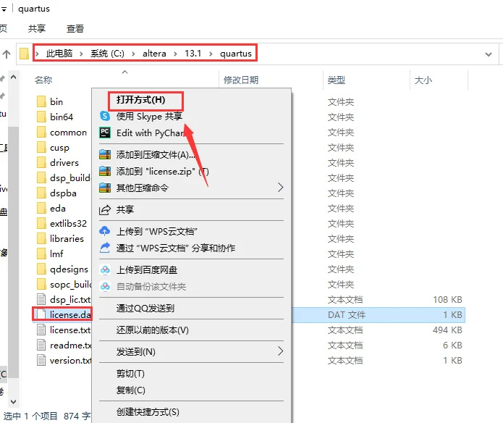Select the qdesigns folder row
The height and width of the screenshot is (423, 503).
pos(69,269)
